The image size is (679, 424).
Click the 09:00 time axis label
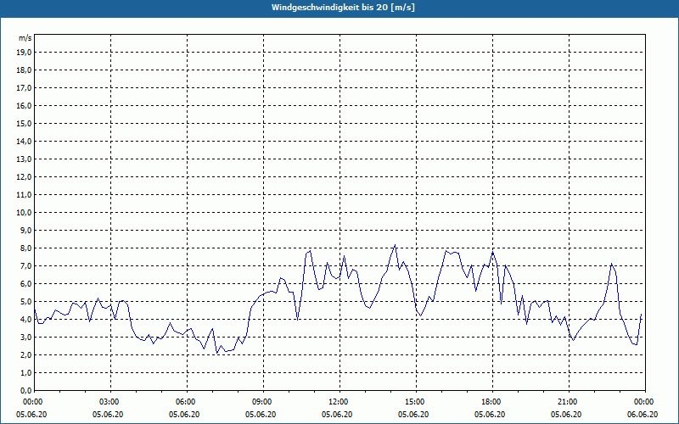(x=264, y=402)
